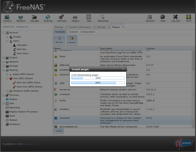The image size is (196, 152).
Task: Open the Storage toolbar icon
Action: point(35,18)
